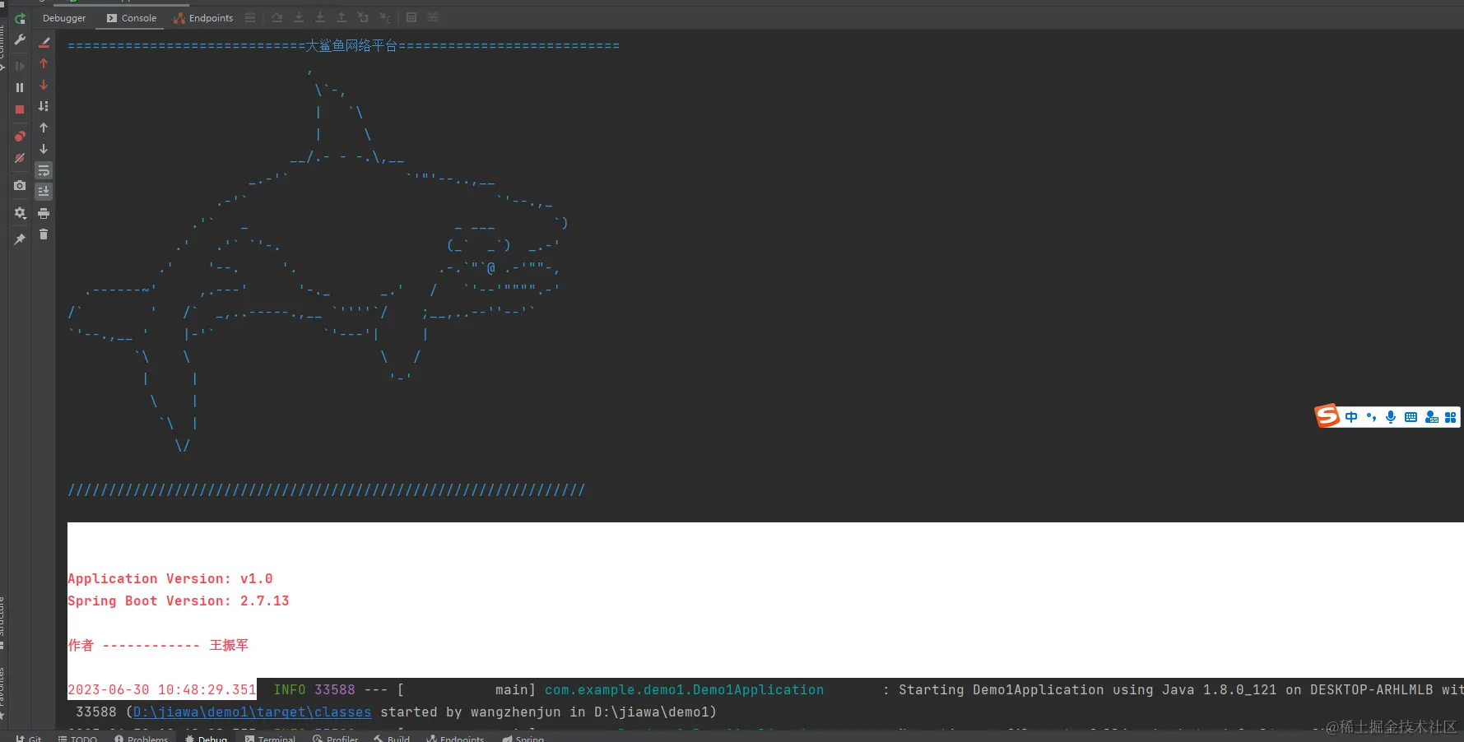Open evaluate expression calculator icon
Image resolution: width=1464 pixels, height=742 pixels.
pyautogui.click(x=411, y=17)
